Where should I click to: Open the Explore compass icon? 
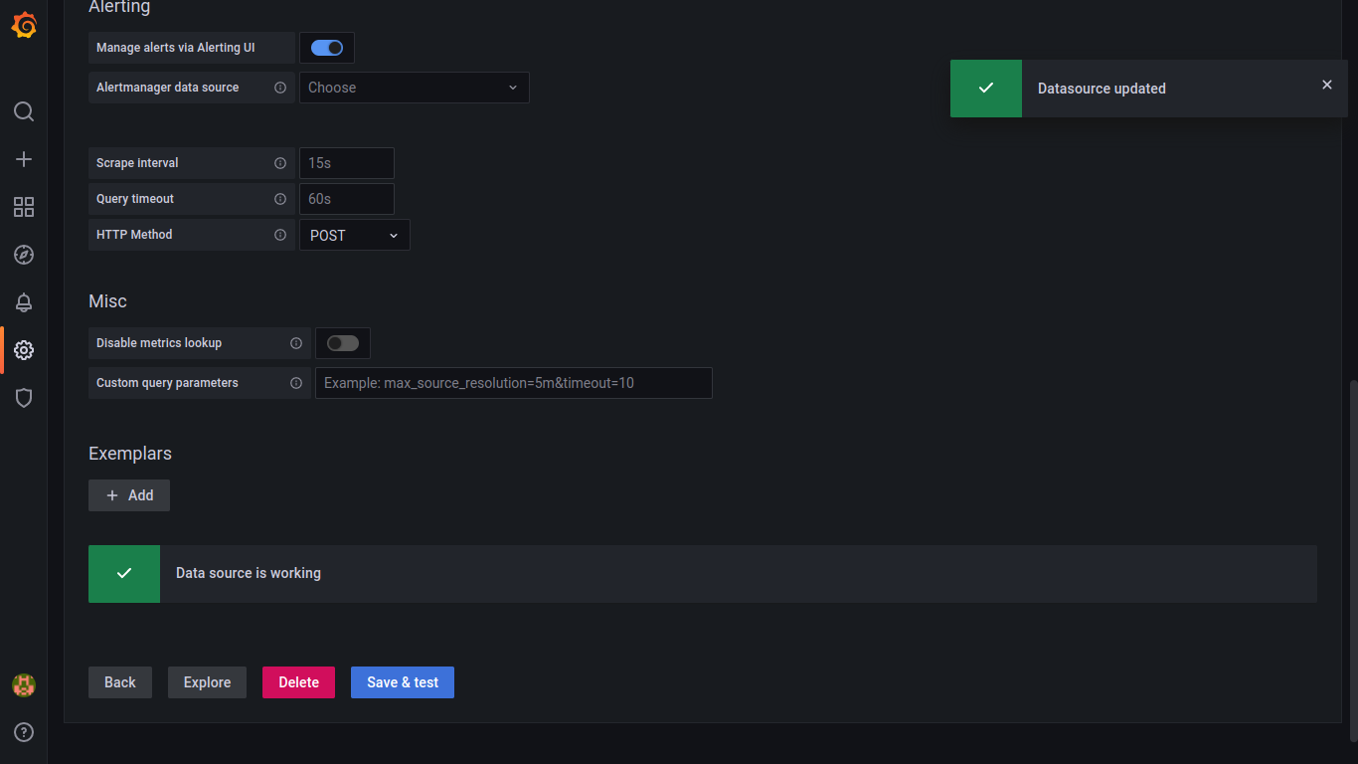[x=24, y=255]
